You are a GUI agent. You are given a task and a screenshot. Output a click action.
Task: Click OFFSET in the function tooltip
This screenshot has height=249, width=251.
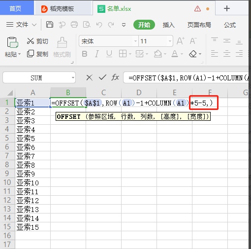68,116
